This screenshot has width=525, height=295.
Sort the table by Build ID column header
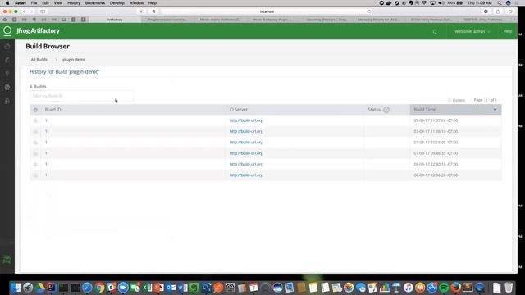[x=52, y=110]
